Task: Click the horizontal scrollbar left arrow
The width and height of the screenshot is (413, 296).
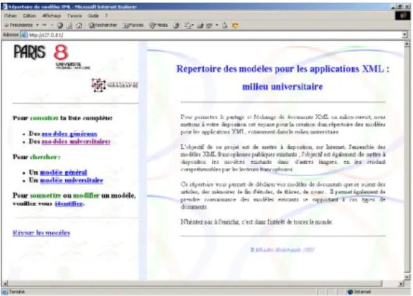Action: coord(6,284)
